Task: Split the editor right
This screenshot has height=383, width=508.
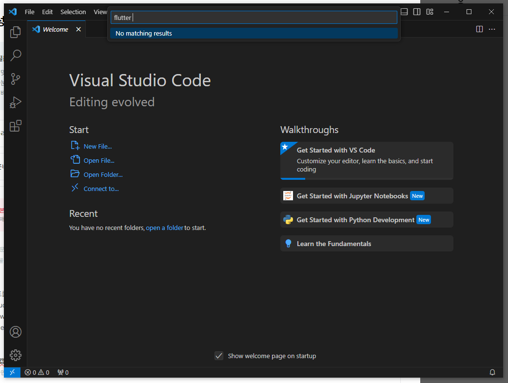Action: [x=480, y=29]
